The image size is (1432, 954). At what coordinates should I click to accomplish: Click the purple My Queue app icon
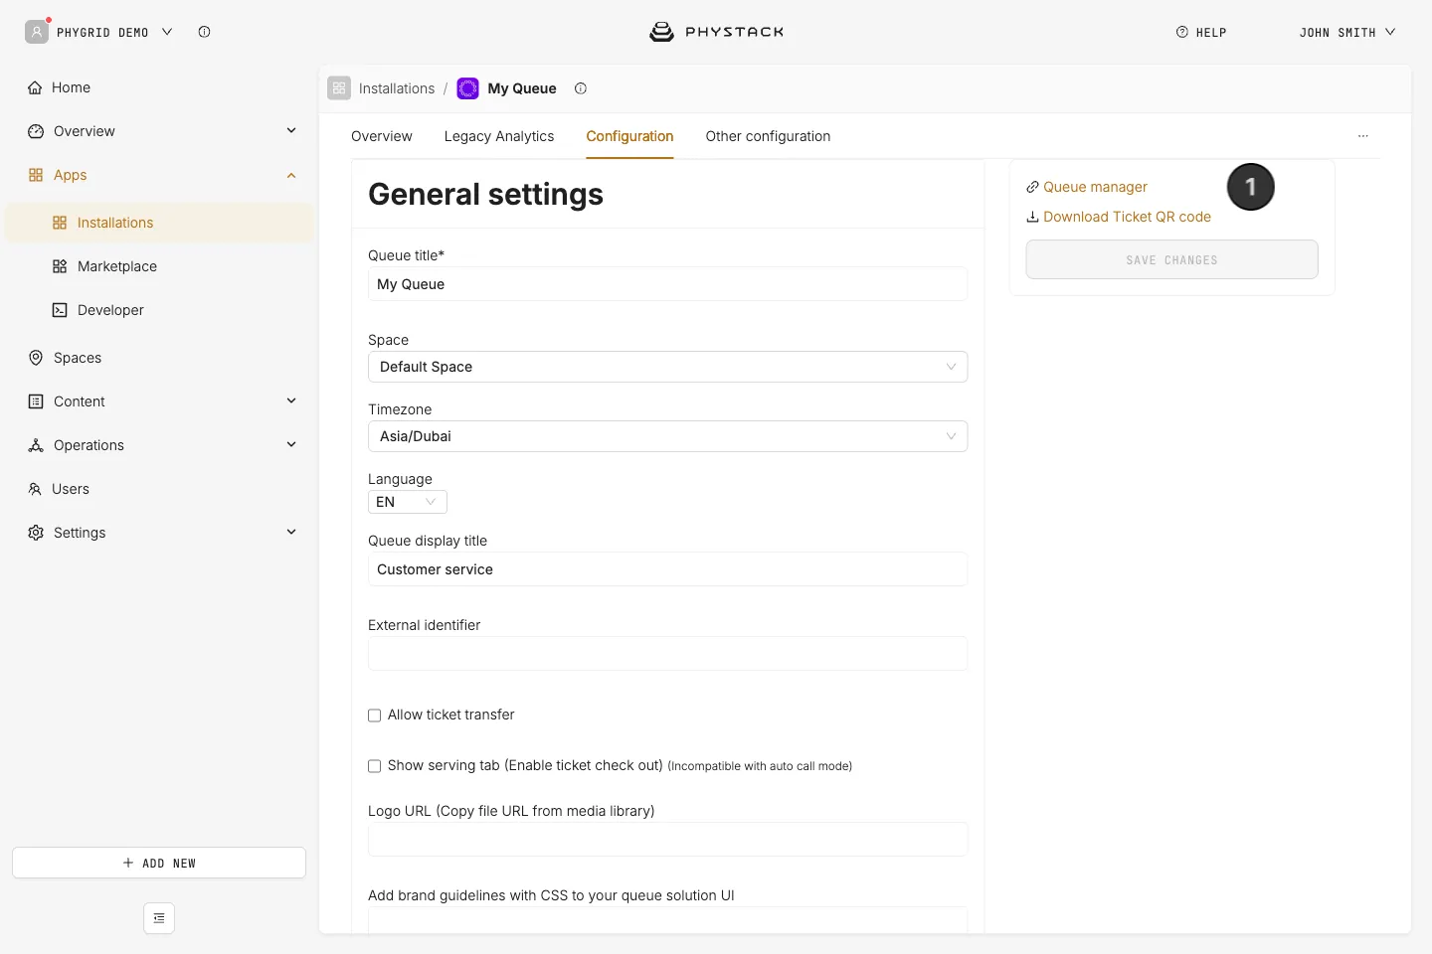[x=467, y=88]
